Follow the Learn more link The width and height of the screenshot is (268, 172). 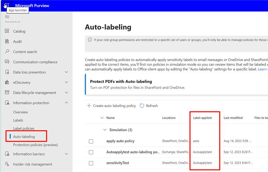(x=263, y=69)
